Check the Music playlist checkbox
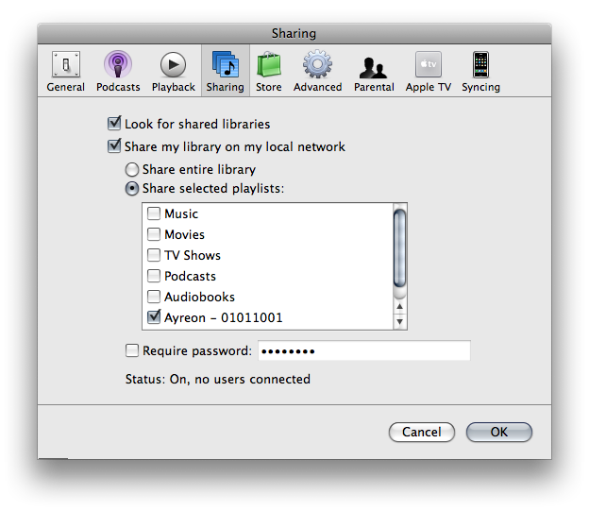 [x=154, y=213]
